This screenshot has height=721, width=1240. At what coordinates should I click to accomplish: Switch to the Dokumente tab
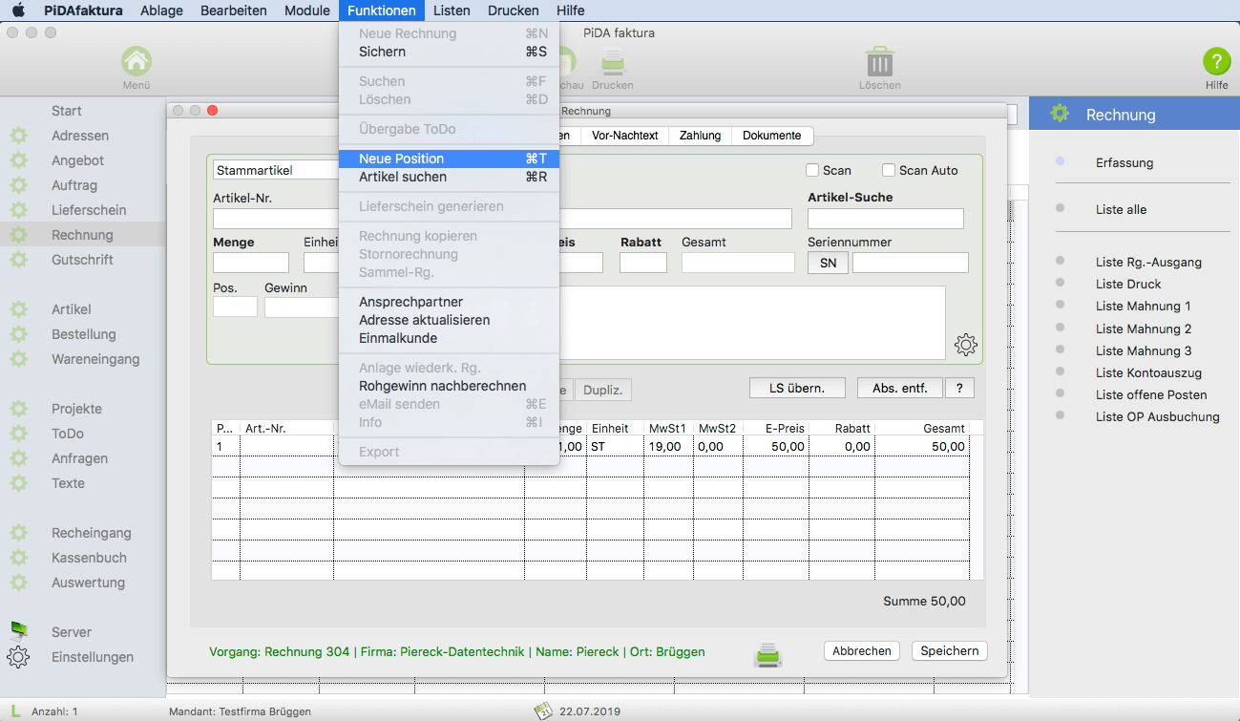[772, 136]
